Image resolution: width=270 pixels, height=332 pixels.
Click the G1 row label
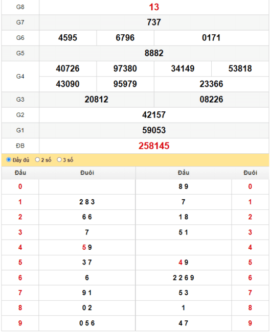[20, 130]
